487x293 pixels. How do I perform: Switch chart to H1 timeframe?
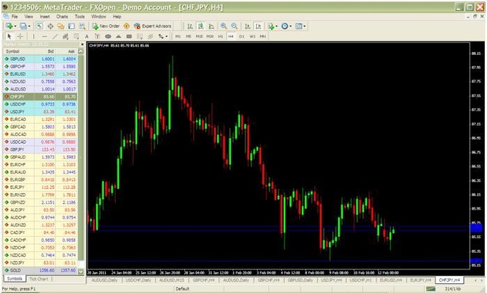(220, 37)
